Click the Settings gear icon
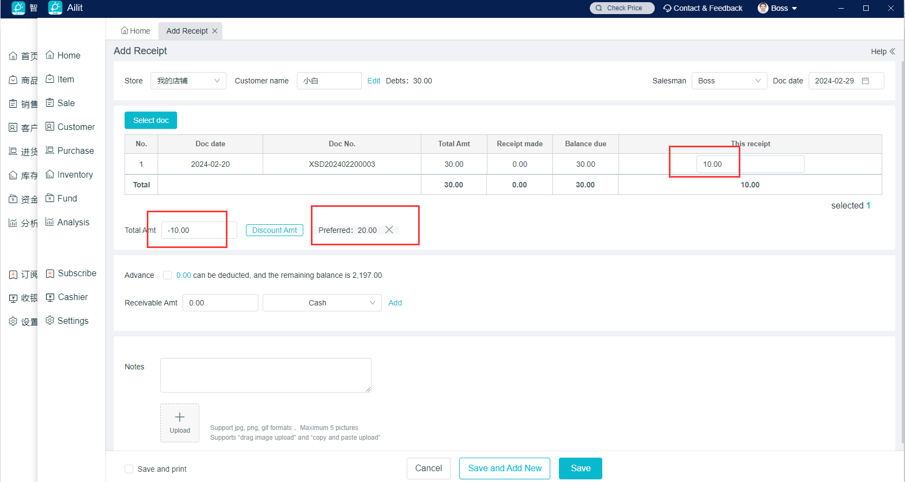Screen dimensions: 905x482 tap(50, 321)
